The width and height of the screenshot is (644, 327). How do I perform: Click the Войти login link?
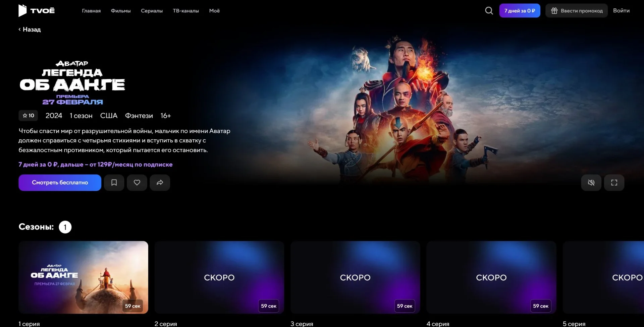pos(621,11)
